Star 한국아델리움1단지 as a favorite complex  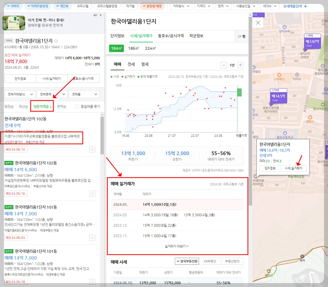(x=55, y=40)
